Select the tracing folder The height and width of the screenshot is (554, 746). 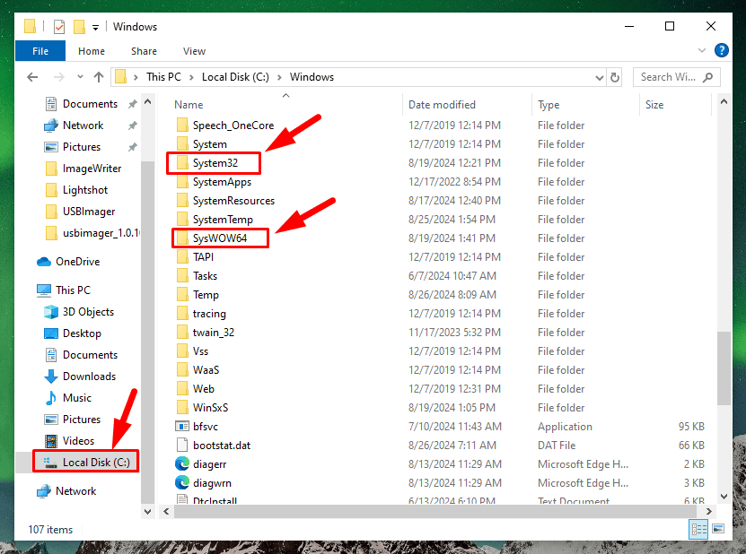click(209, 314)
